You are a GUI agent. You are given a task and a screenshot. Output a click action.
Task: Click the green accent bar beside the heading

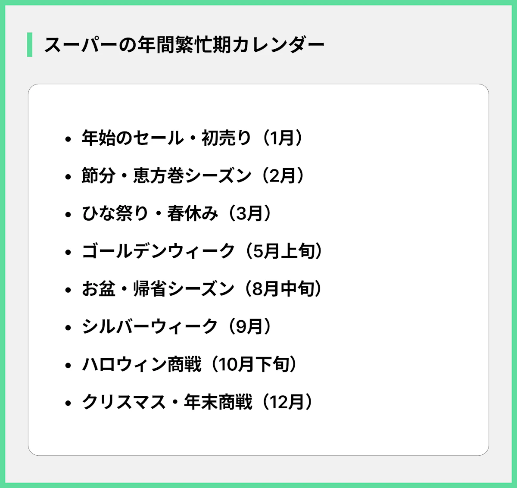30,44
